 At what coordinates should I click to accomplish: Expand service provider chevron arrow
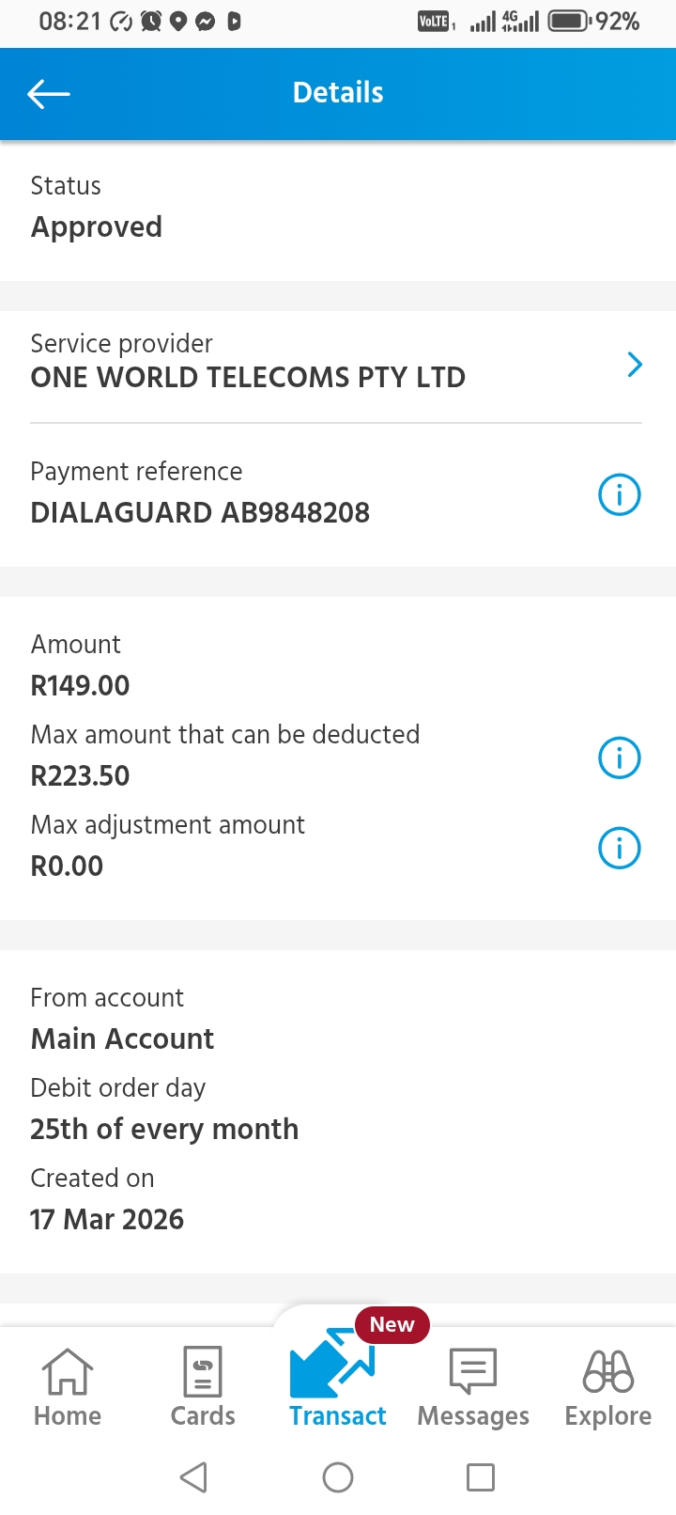click(635, 365)
